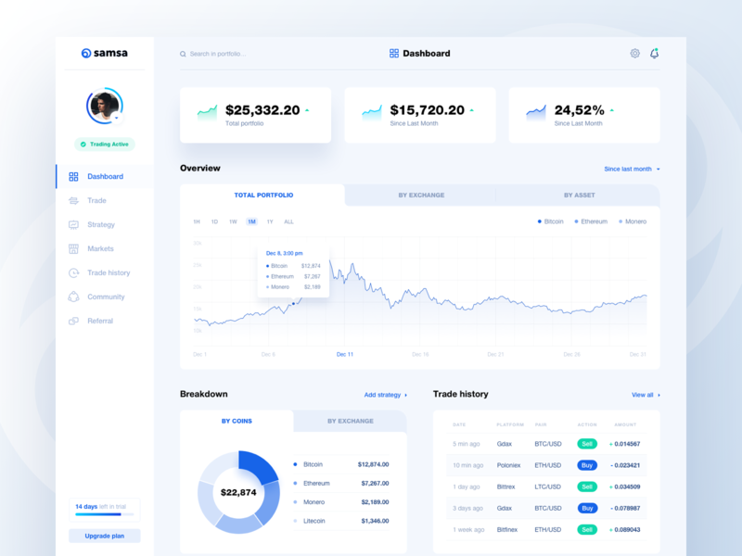Image resolution: width=742 pixels, height=556 pixels.
Task: Click the up arrow beside $25,332.20
Action: pyautogui.click(x=307, y=110)
